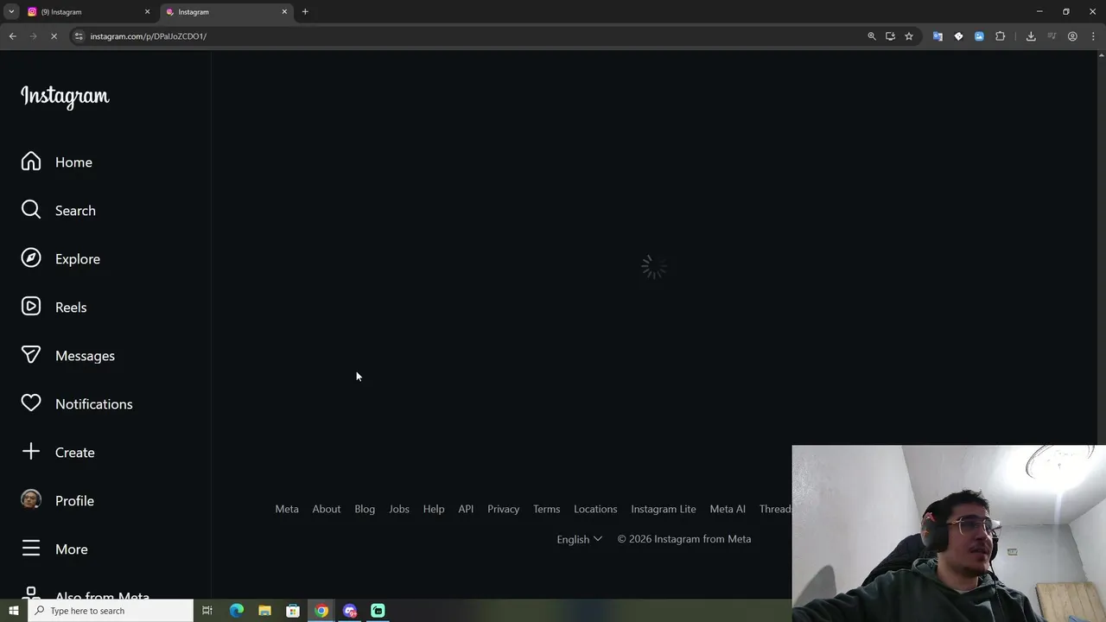Screen dimensions: 1106x622
Task: Close the (9) Instagram tab
Action: pyautogui.click(x=147, y=12)
